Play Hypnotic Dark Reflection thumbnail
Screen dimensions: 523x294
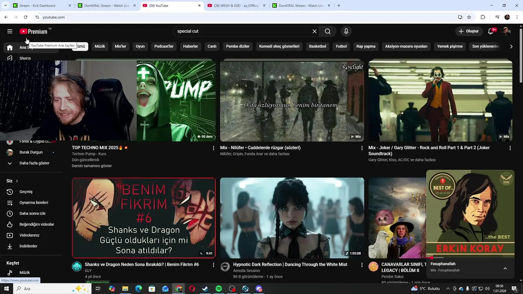[292, 218]
